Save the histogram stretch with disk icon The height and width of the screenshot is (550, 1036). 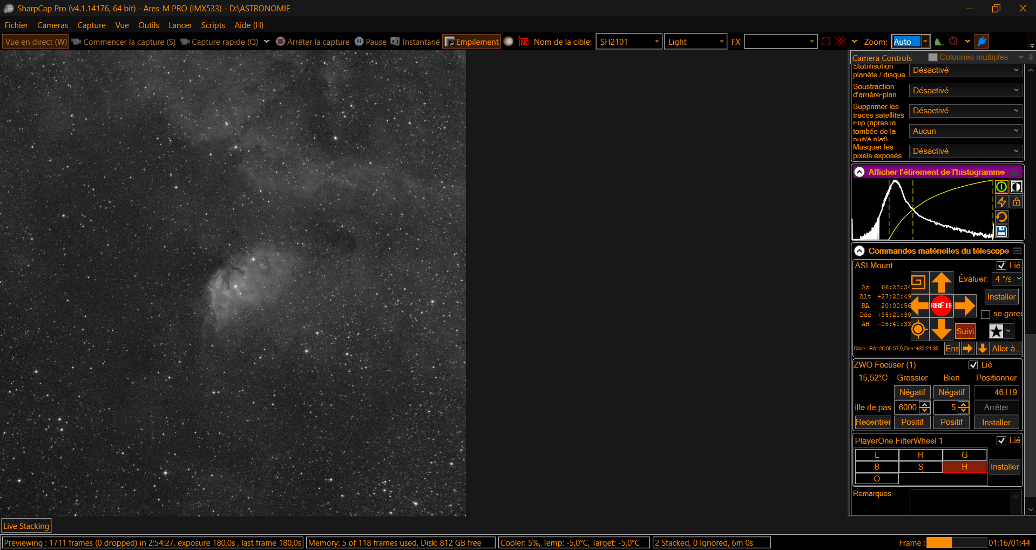click(x=1001, y=232)
